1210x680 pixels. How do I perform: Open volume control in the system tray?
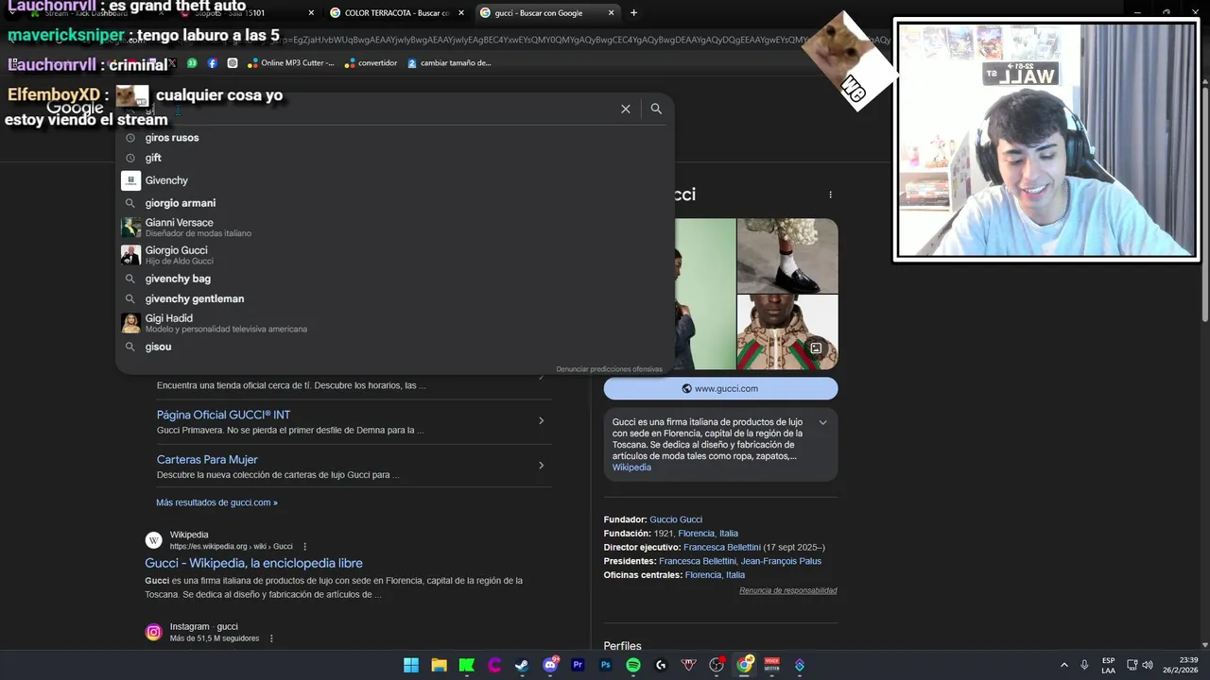click(x=1148, y=666)
